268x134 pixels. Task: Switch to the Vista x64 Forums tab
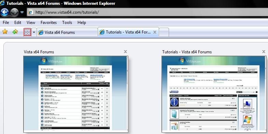67,32
